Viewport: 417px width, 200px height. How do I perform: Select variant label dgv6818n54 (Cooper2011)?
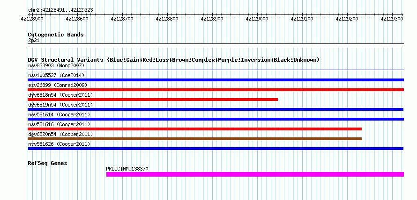60,95
